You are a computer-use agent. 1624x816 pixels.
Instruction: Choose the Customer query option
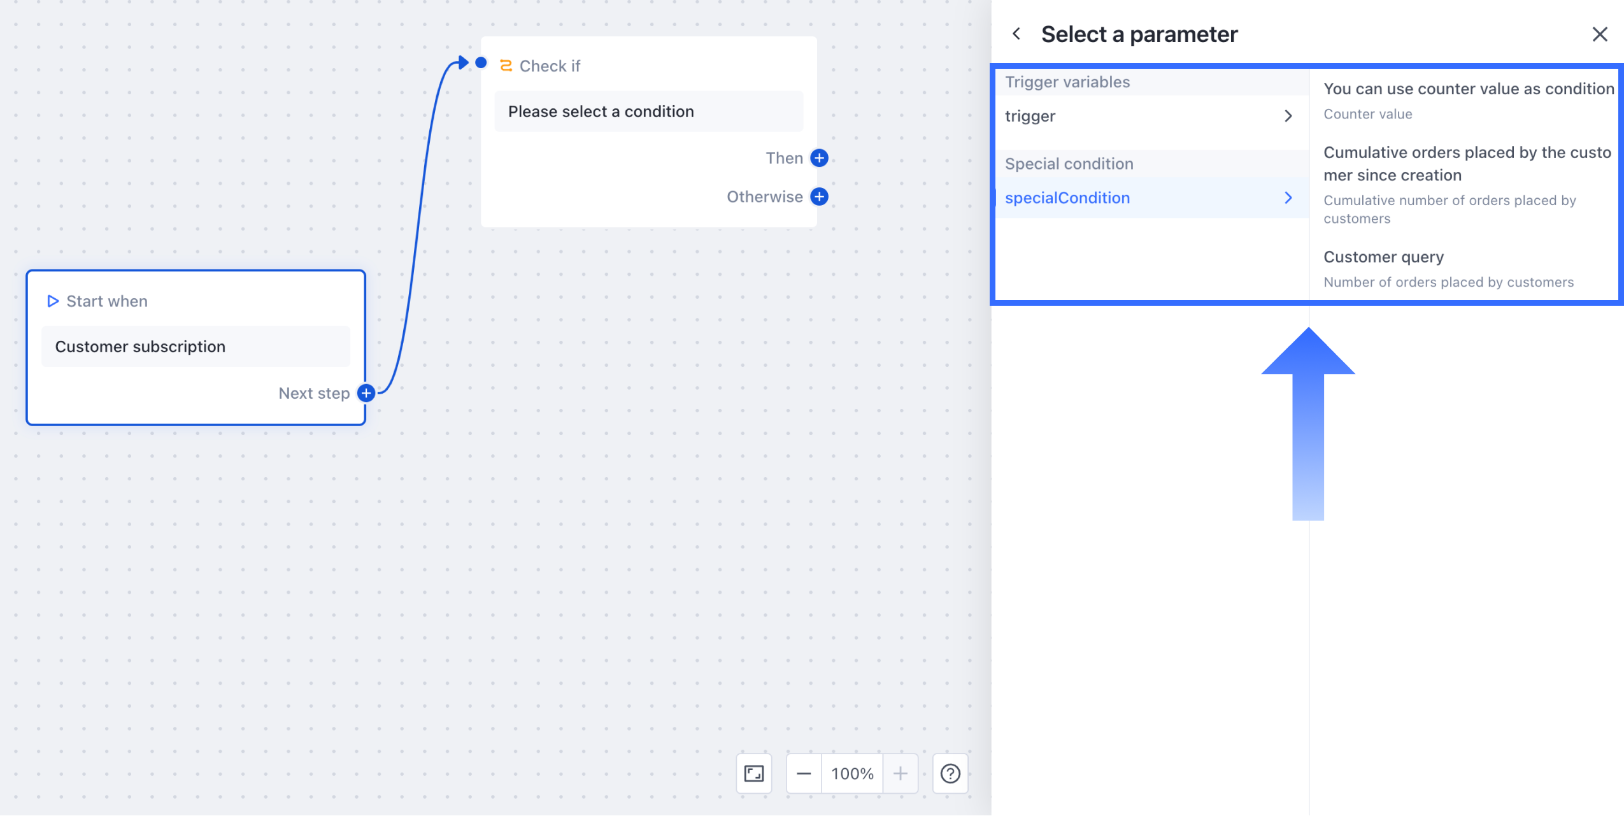pos(1448,268)
